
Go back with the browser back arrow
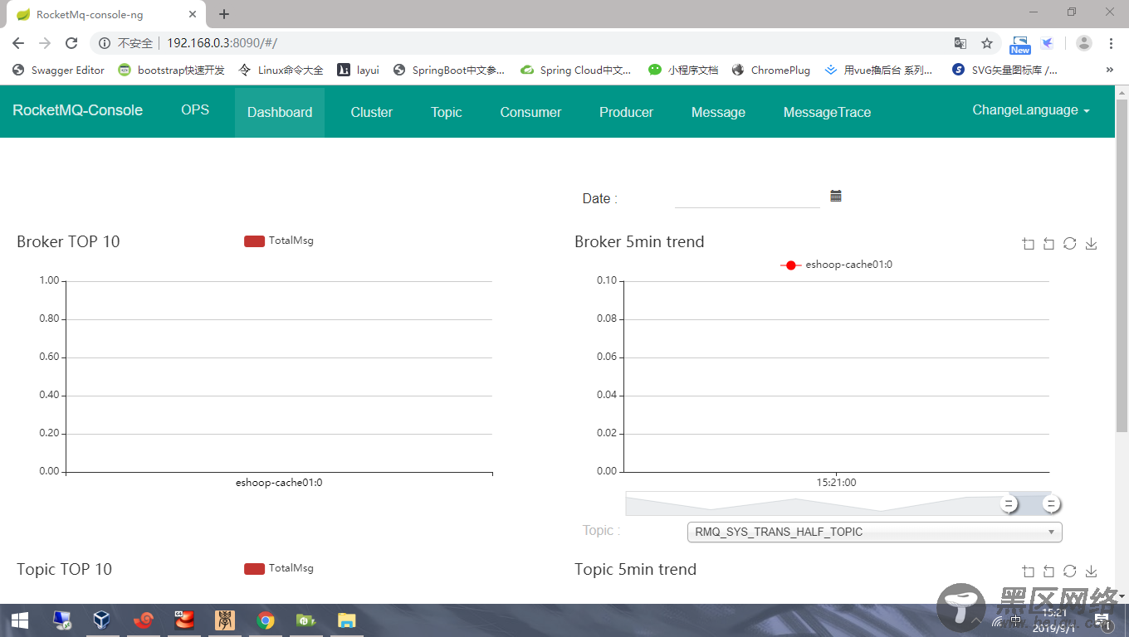18,43
